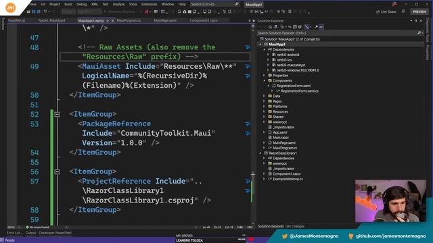Open the Error List tab
The width and height of the screenshot is (433, 243).
pos(14,233)
